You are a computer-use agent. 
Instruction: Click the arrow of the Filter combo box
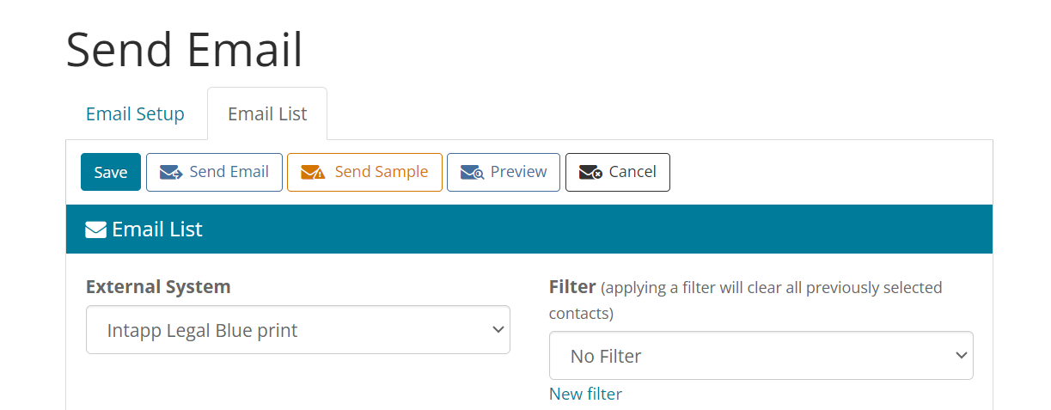961,356
